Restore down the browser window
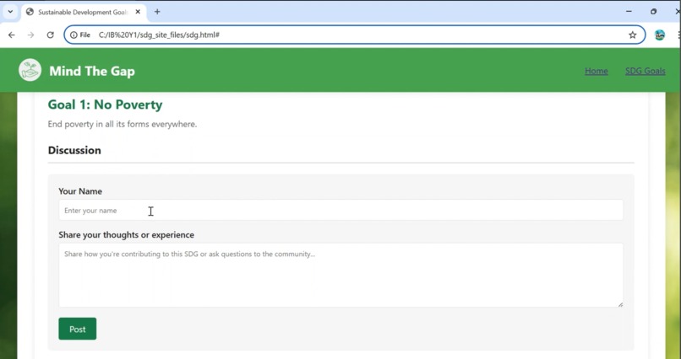The width and height of the screenshot is (681, 359). 653,12
